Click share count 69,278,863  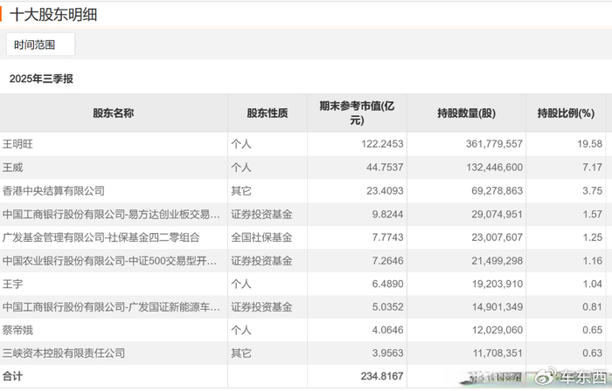point(497,191)
